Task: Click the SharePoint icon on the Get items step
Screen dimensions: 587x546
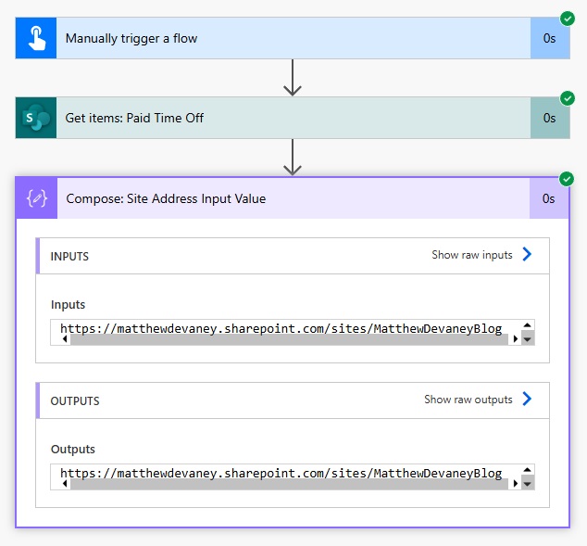Action: tap(36, 118)
